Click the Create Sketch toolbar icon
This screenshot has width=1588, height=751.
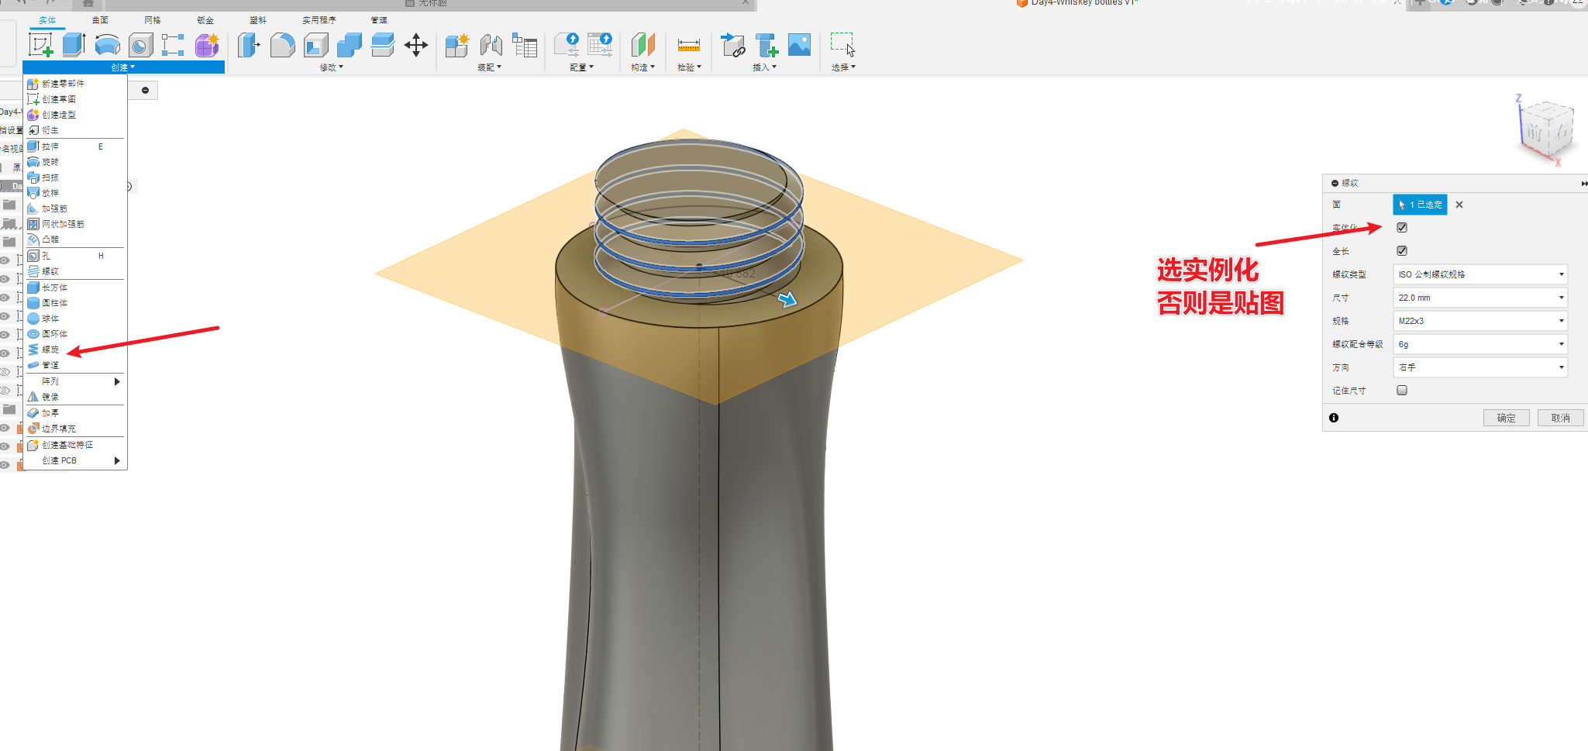coord(40,45)
